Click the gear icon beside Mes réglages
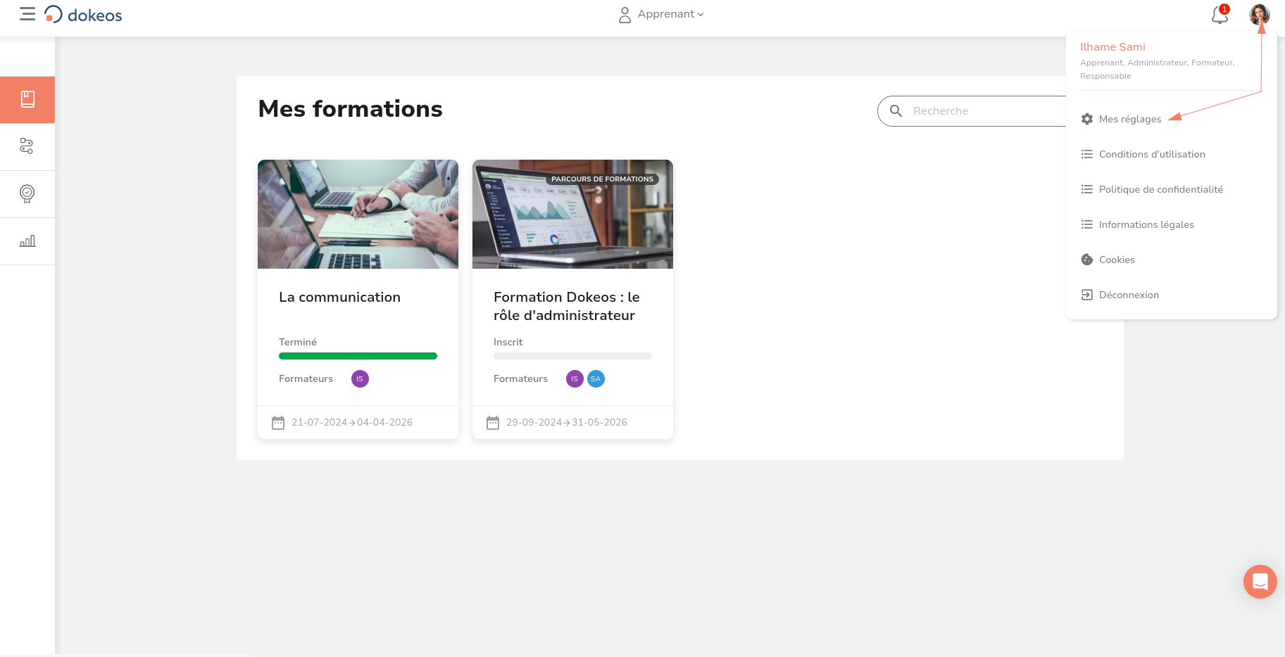This screenshot has width=1285, height=657. click(x=1087, y=119)
